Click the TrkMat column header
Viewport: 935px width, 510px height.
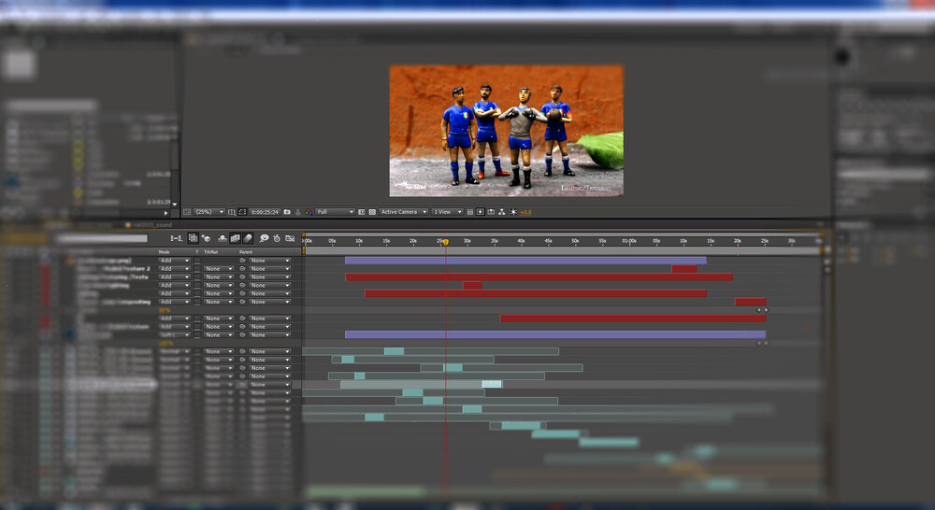pyautogui.click(x=211, y=252)
